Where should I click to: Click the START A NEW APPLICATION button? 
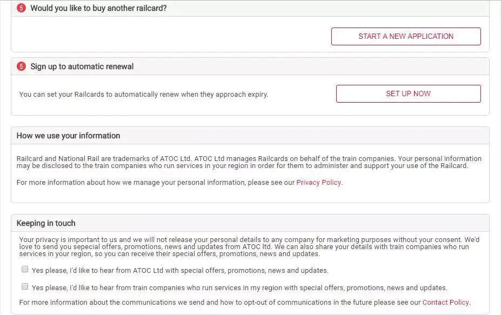406,36
